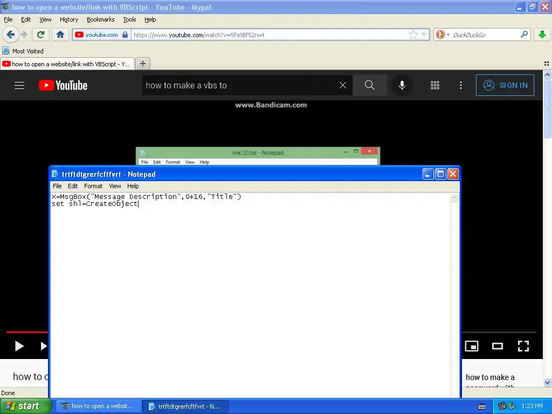This screenshot has width=552, height=414.
Task: Click the YouTube search box text
Action: [x=186, y=85]
